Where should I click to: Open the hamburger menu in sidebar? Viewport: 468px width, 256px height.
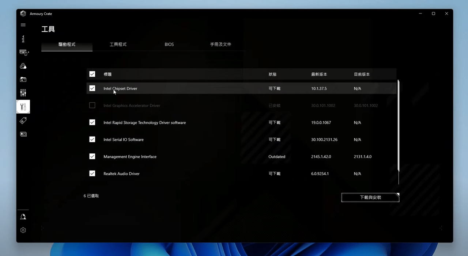(x=23, y=25)
